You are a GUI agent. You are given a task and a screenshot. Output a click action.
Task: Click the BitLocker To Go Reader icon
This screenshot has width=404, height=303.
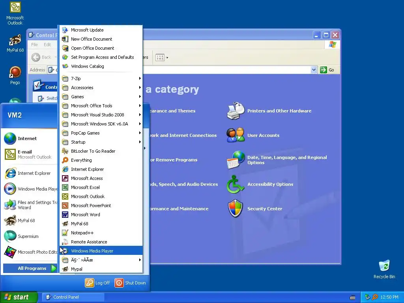tap(65, 151)
